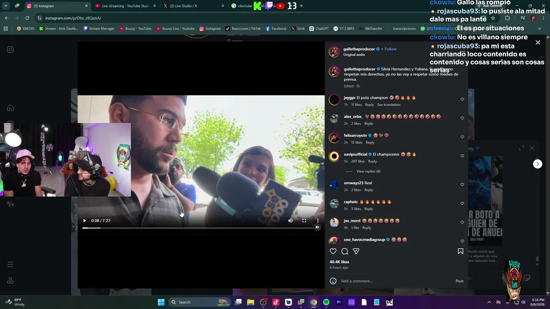The height and width of the screenshot is (309, 550).
Task: Open TikTok from the taskbar
Action: (276, 302)
